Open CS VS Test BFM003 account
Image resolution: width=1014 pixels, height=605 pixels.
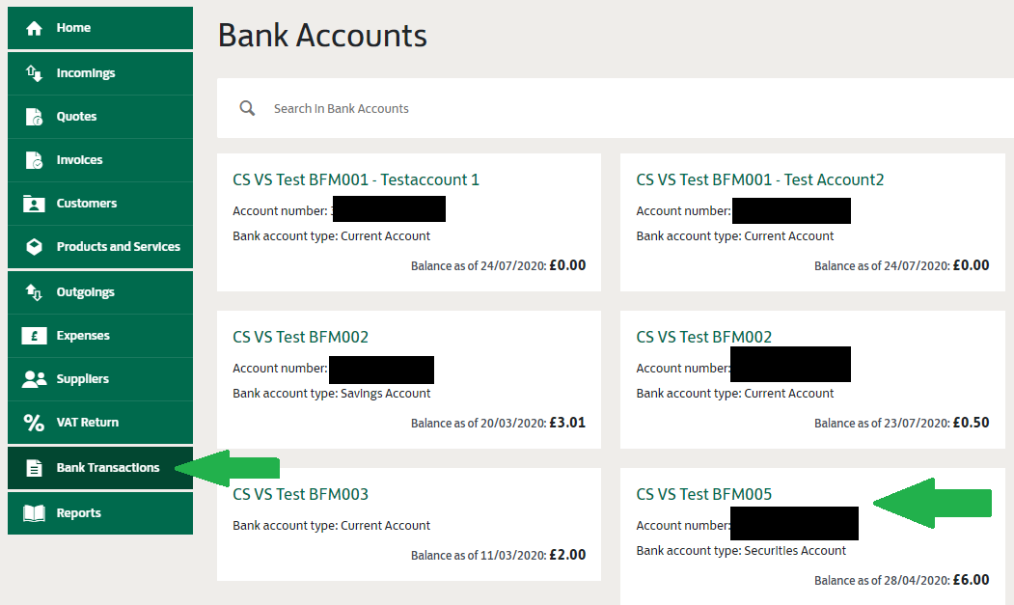301,494
